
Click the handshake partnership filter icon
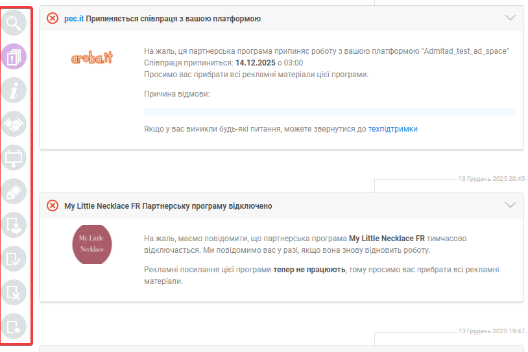(14, 124)
